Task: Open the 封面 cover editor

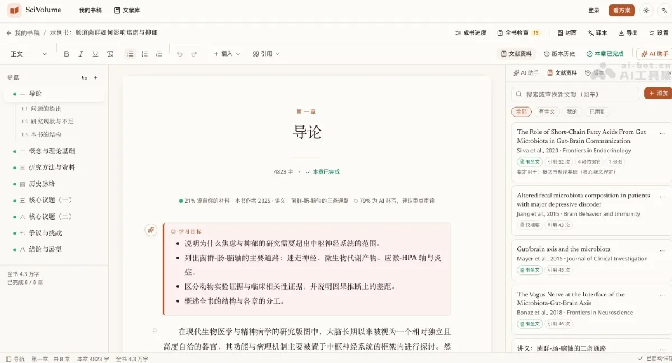Action: (x=567, y=33)
